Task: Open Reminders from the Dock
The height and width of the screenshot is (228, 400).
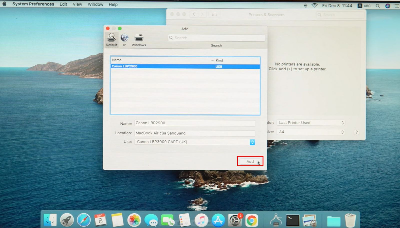Action: click(x=184, y=220)
